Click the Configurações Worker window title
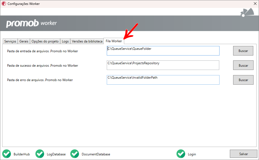The height and width of the screenshot is (160, 259). point(24,4)
